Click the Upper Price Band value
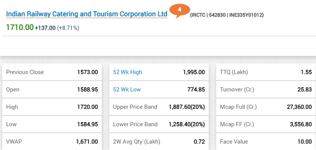 pyautogui.click(x=187, y=107)
